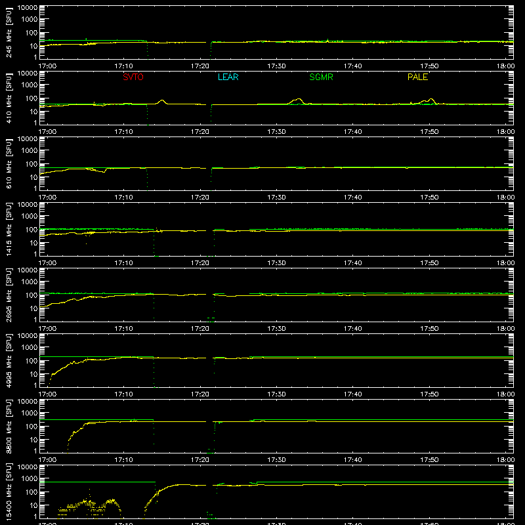This screenshot has height=525, width=525.
Task: Click the 4995 MHz [SFU] axis title
Action: [9, 360]
